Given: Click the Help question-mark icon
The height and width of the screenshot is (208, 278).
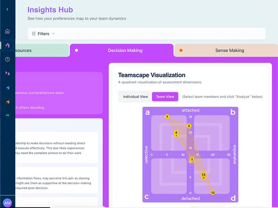Looking at the screenshot, I should pos(7,59).
